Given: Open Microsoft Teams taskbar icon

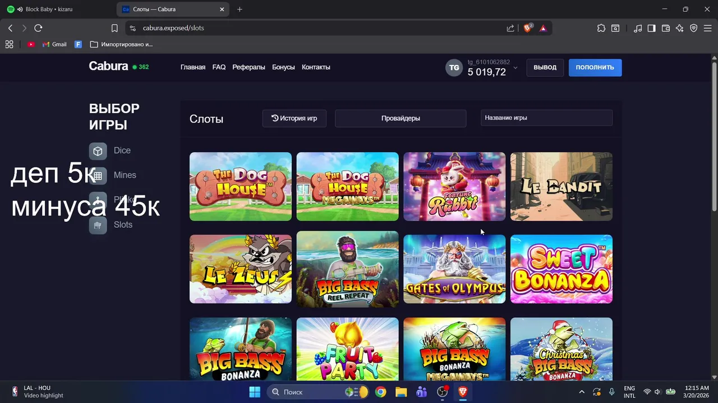Looking at the screenshot, I should (x=422, y=392).
